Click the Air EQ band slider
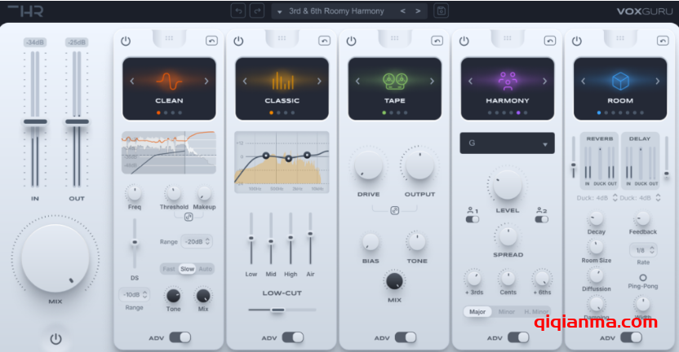Screen dimensions: 679x352 coord(310,238)
